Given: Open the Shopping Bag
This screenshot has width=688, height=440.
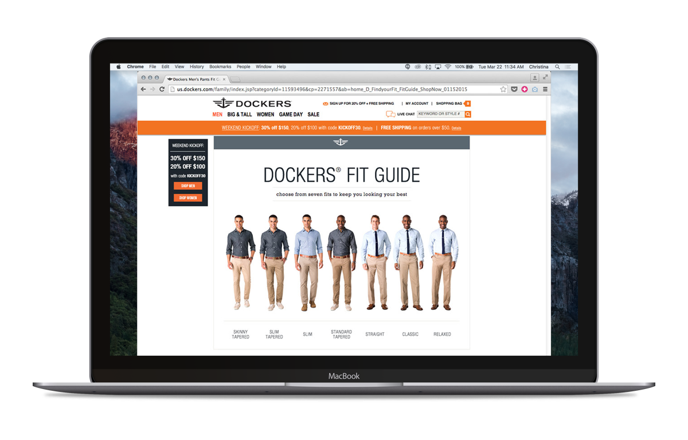Looking at the screenshot, I should point(449,104).
